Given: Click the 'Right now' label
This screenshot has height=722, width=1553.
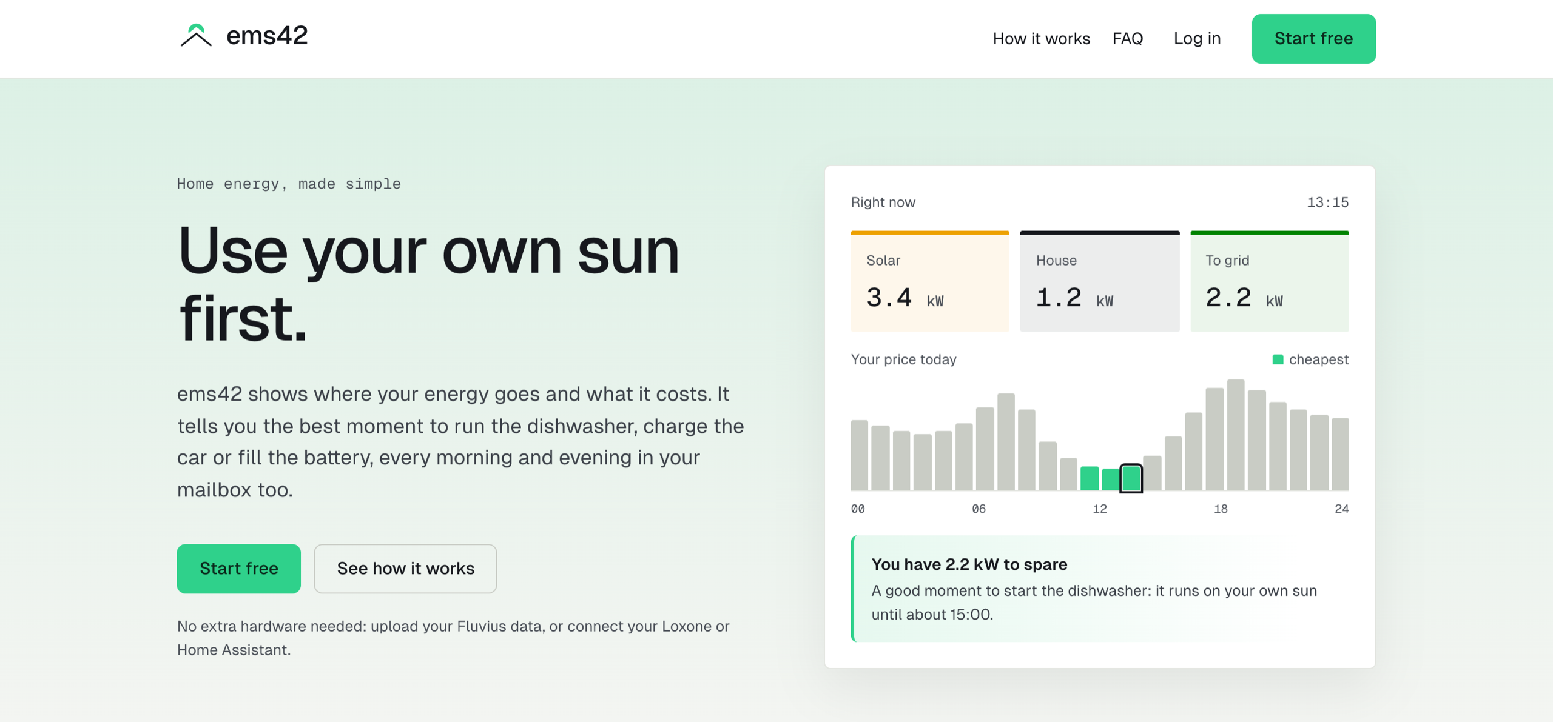Looking at the screenshot, I should (x=883, y=202).
